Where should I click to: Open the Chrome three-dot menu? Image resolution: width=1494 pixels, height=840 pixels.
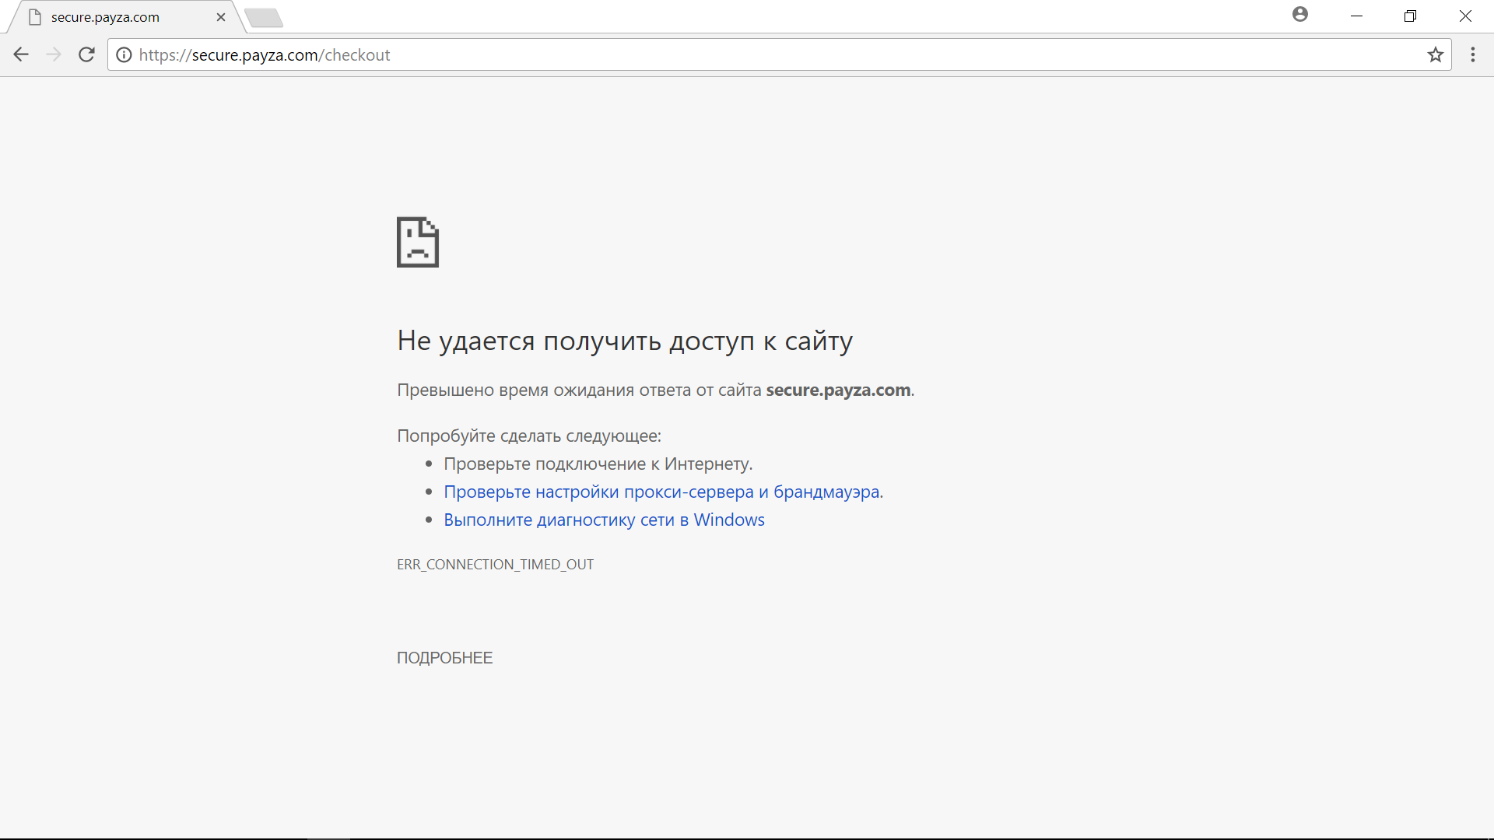1473,54
